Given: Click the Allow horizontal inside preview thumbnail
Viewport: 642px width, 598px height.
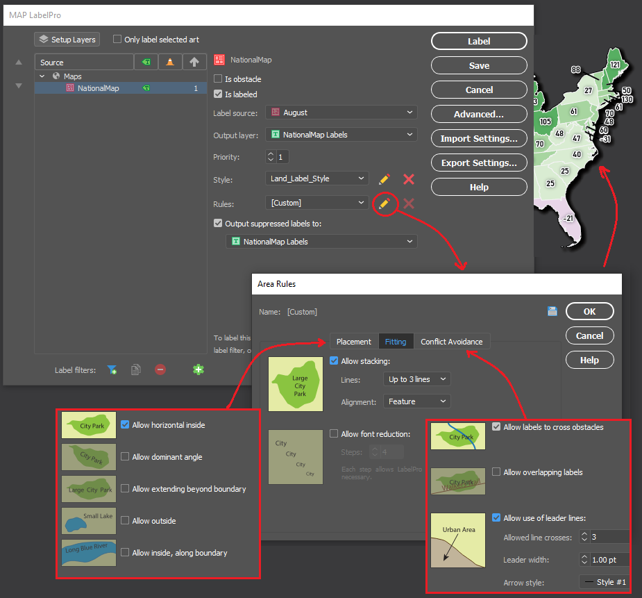Looking at the screenshot, I should click(89, 425).
